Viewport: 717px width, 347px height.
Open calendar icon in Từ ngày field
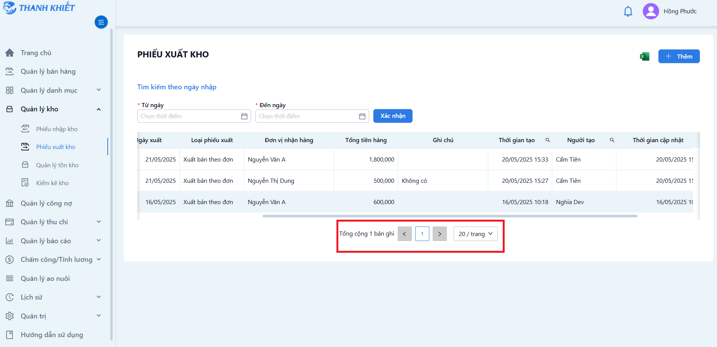(244, 116)
